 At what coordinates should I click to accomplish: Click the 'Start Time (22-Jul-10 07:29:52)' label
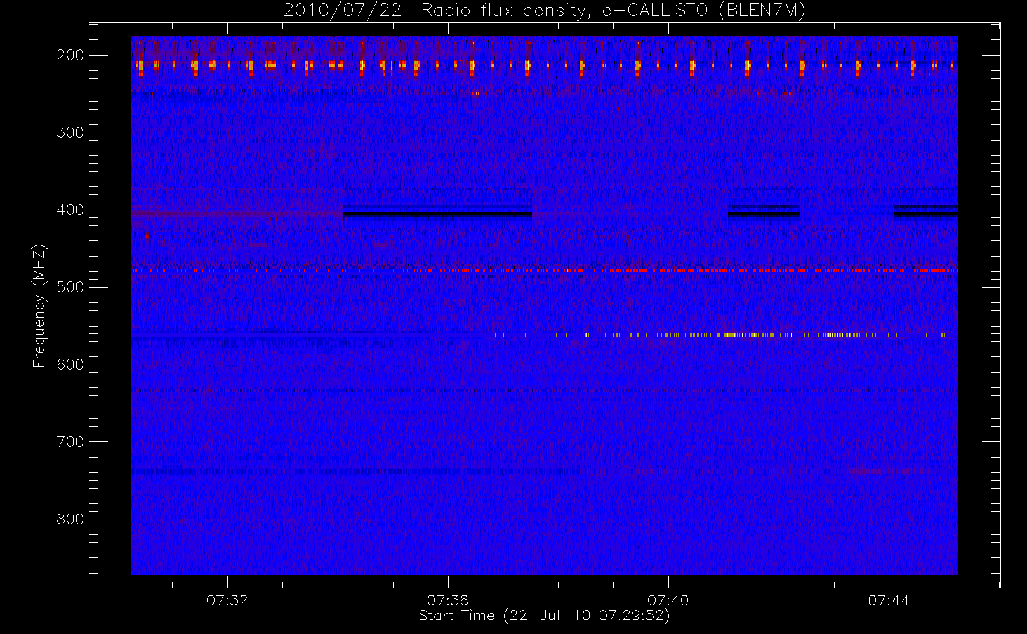point(544,616)
